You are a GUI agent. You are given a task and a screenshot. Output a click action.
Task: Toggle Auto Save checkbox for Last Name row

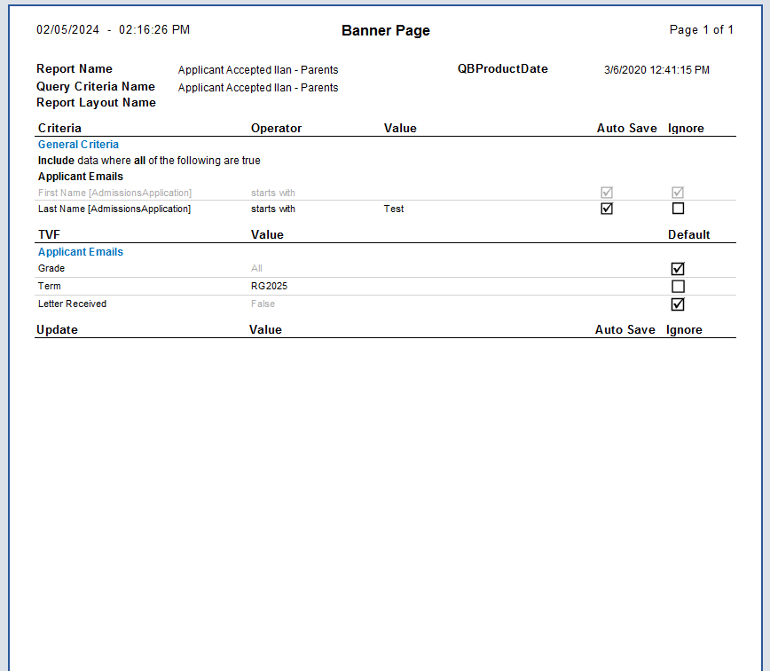tap(607, 209)
